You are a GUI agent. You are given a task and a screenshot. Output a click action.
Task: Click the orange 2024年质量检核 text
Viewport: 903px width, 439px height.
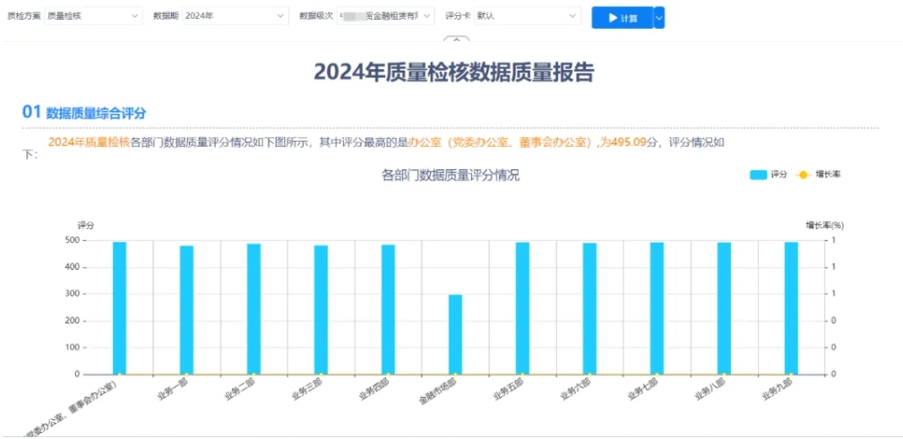89,142
